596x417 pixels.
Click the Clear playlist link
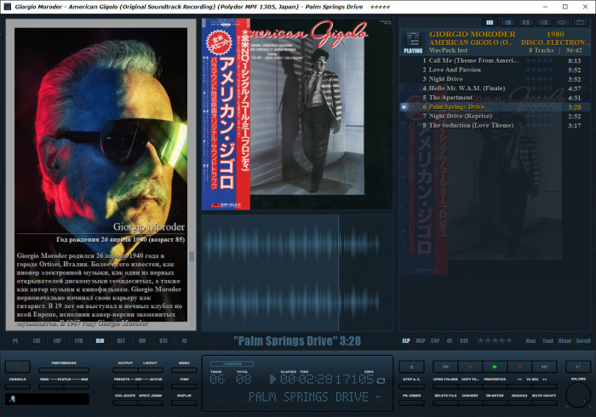[564, 340]
